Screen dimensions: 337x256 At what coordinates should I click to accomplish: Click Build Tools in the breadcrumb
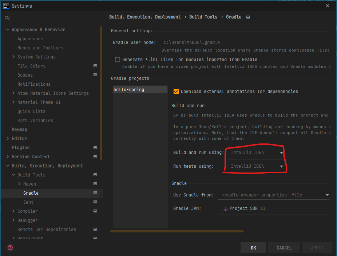coord(203,17)
